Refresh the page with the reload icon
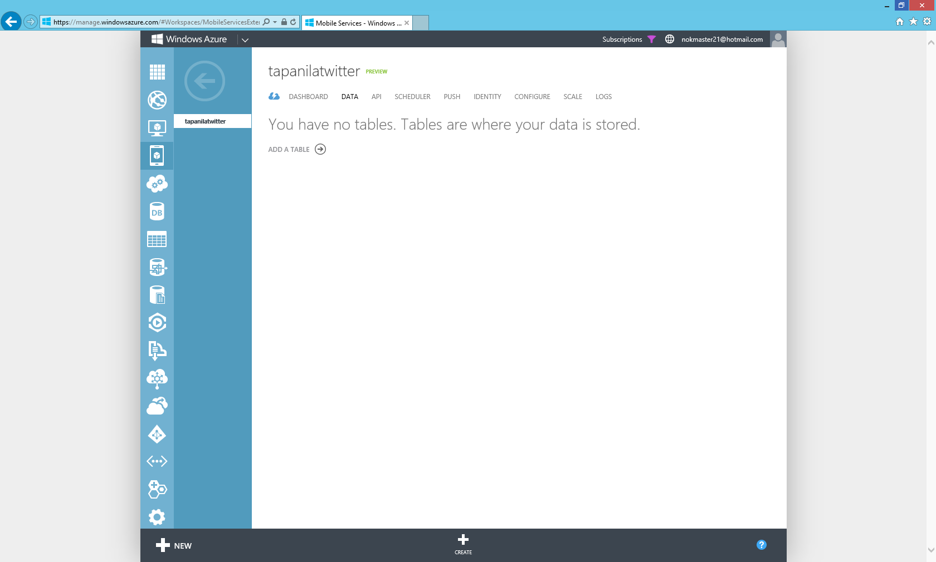 [x=293, y=22]
